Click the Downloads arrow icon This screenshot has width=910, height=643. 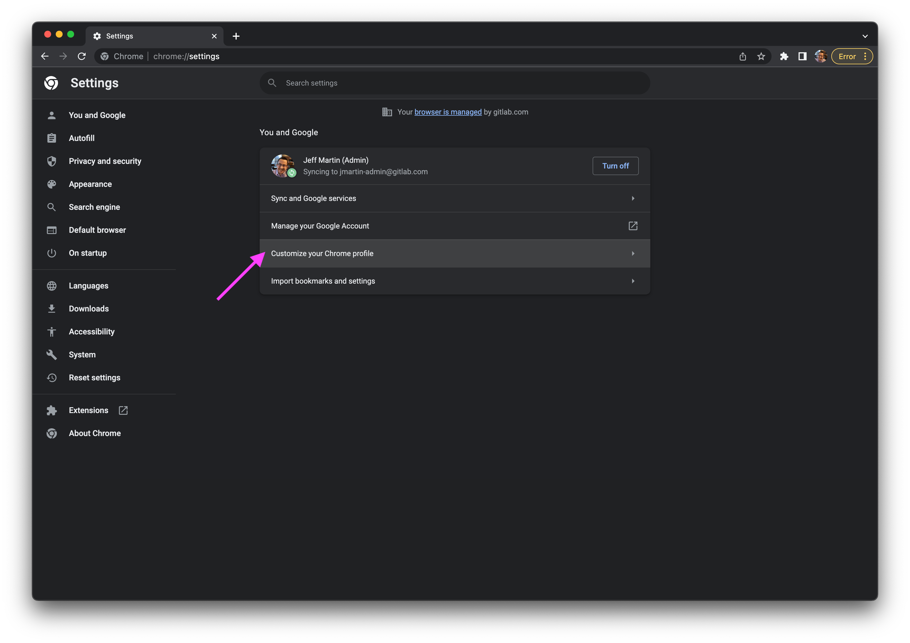(x=52, y=308)
